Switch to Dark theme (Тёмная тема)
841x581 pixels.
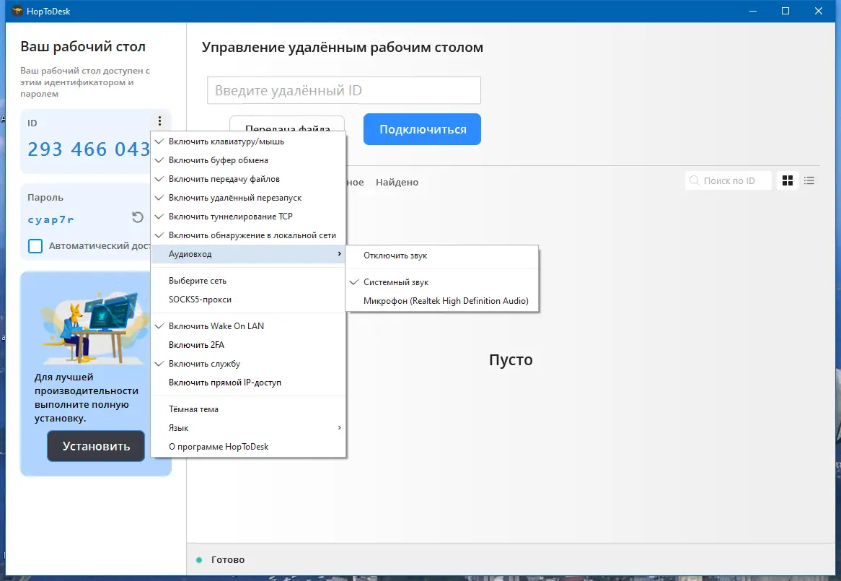coord(248,409)
